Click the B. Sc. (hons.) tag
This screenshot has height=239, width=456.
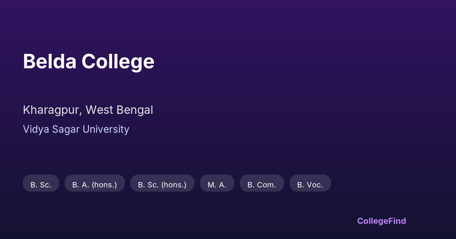[162, 185]
